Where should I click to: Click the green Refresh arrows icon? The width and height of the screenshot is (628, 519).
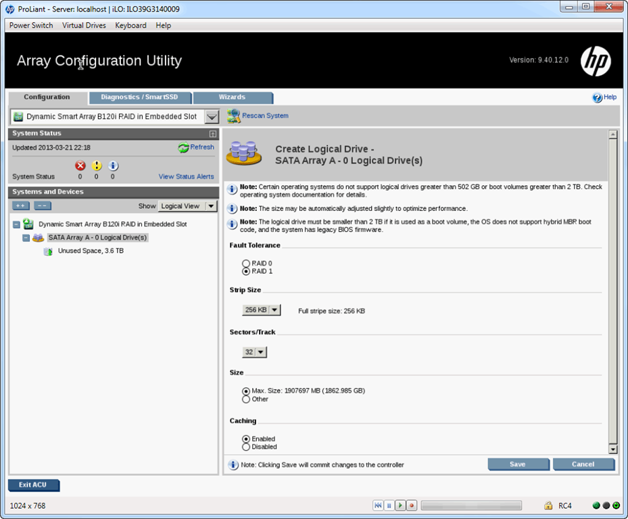tap(183, 147)
